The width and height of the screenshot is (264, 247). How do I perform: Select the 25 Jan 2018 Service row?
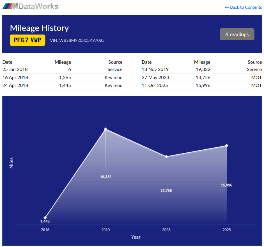pyautogui.click(x=62, y=69)
